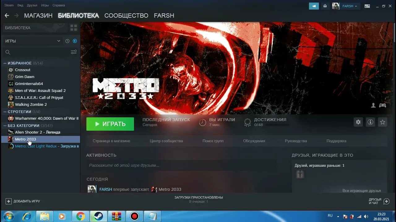Open the Справка menu

point(59,6)
